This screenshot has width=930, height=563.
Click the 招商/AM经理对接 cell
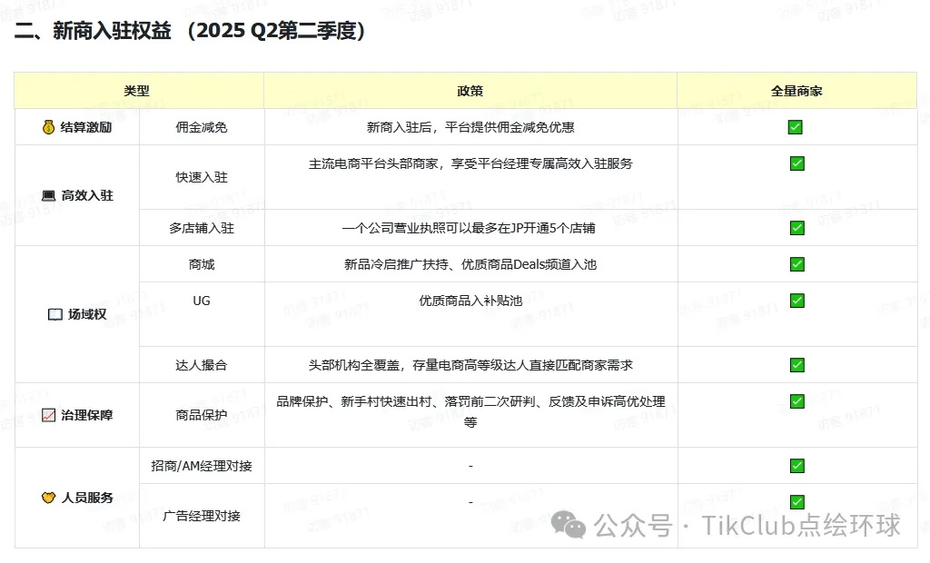coord(202,466)
